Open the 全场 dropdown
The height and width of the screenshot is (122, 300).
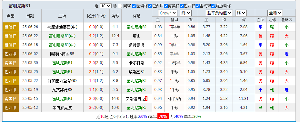pos(275,13)
